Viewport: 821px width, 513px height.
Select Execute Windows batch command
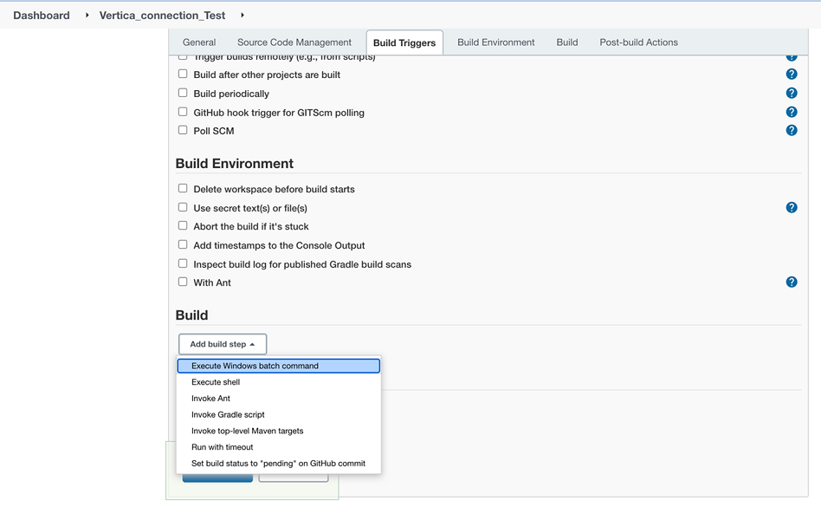(279, 366)
